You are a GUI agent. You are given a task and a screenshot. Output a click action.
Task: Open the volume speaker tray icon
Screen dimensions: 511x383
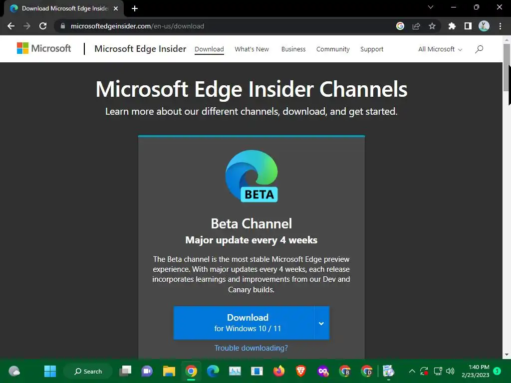click(x=450, y=371)
